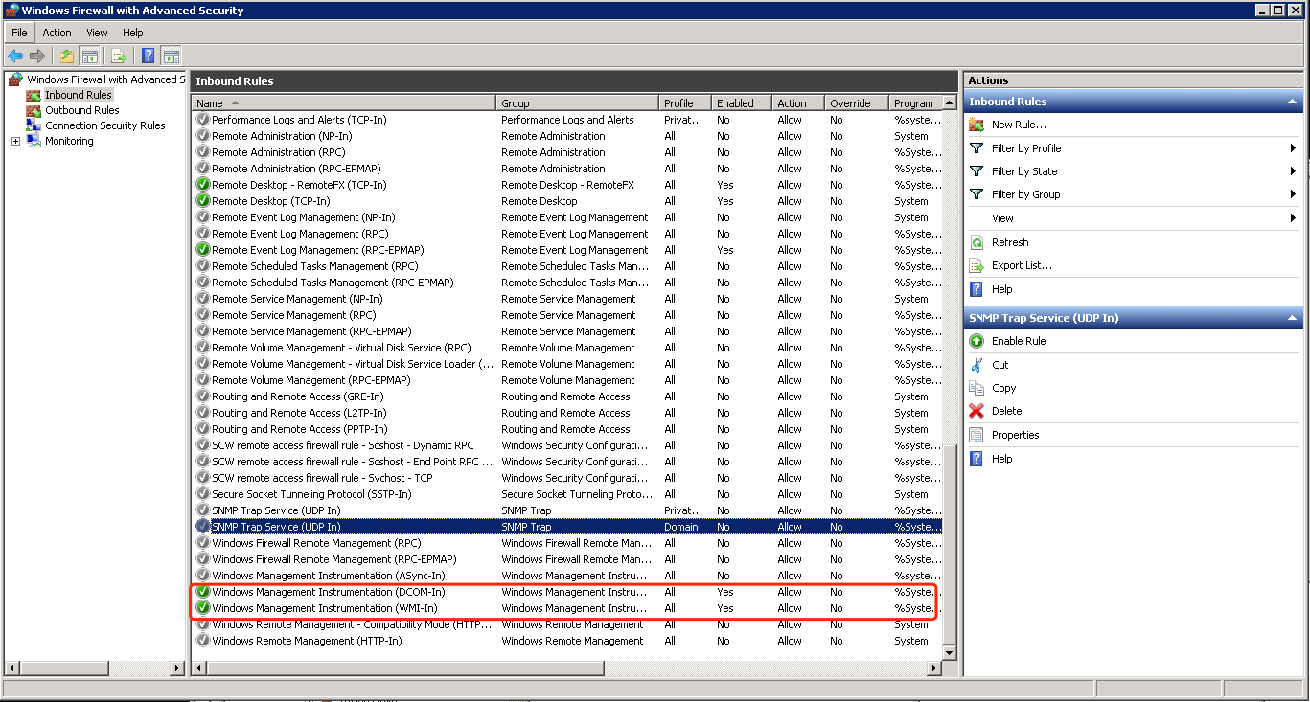The image size is (1310, 702).
Task: Toggle the Show/Hide Action Pane button
Action: point(172,57)
